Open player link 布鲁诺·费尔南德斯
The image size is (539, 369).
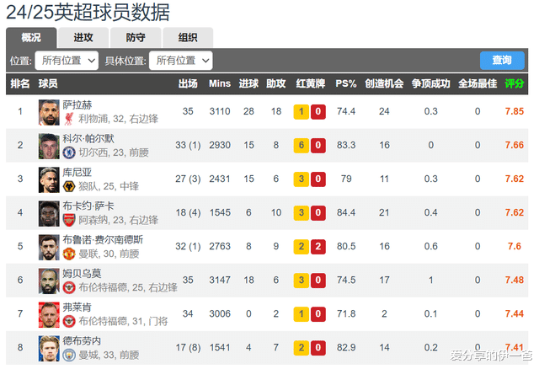(x=103, y=240)
